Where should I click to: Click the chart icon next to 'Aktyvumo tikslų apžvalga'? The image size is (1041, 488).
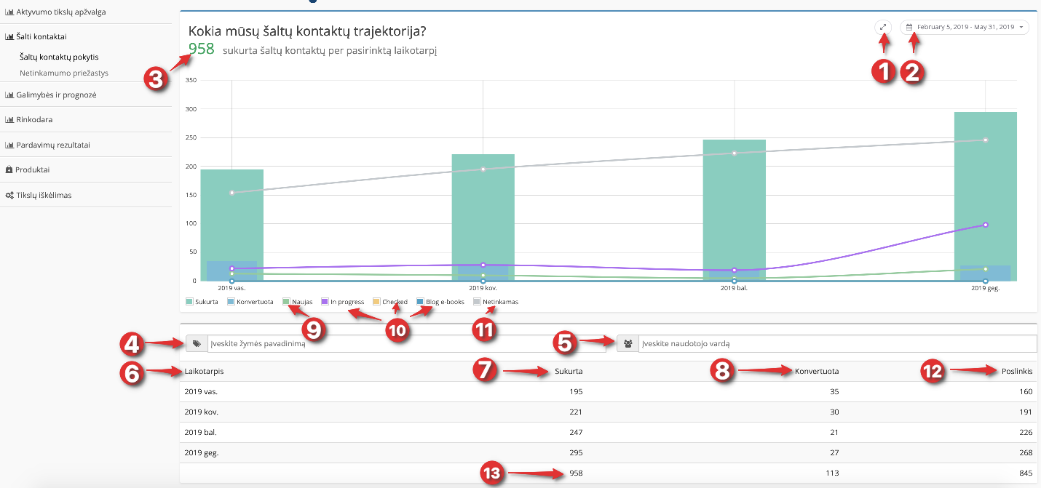[9, 12]
